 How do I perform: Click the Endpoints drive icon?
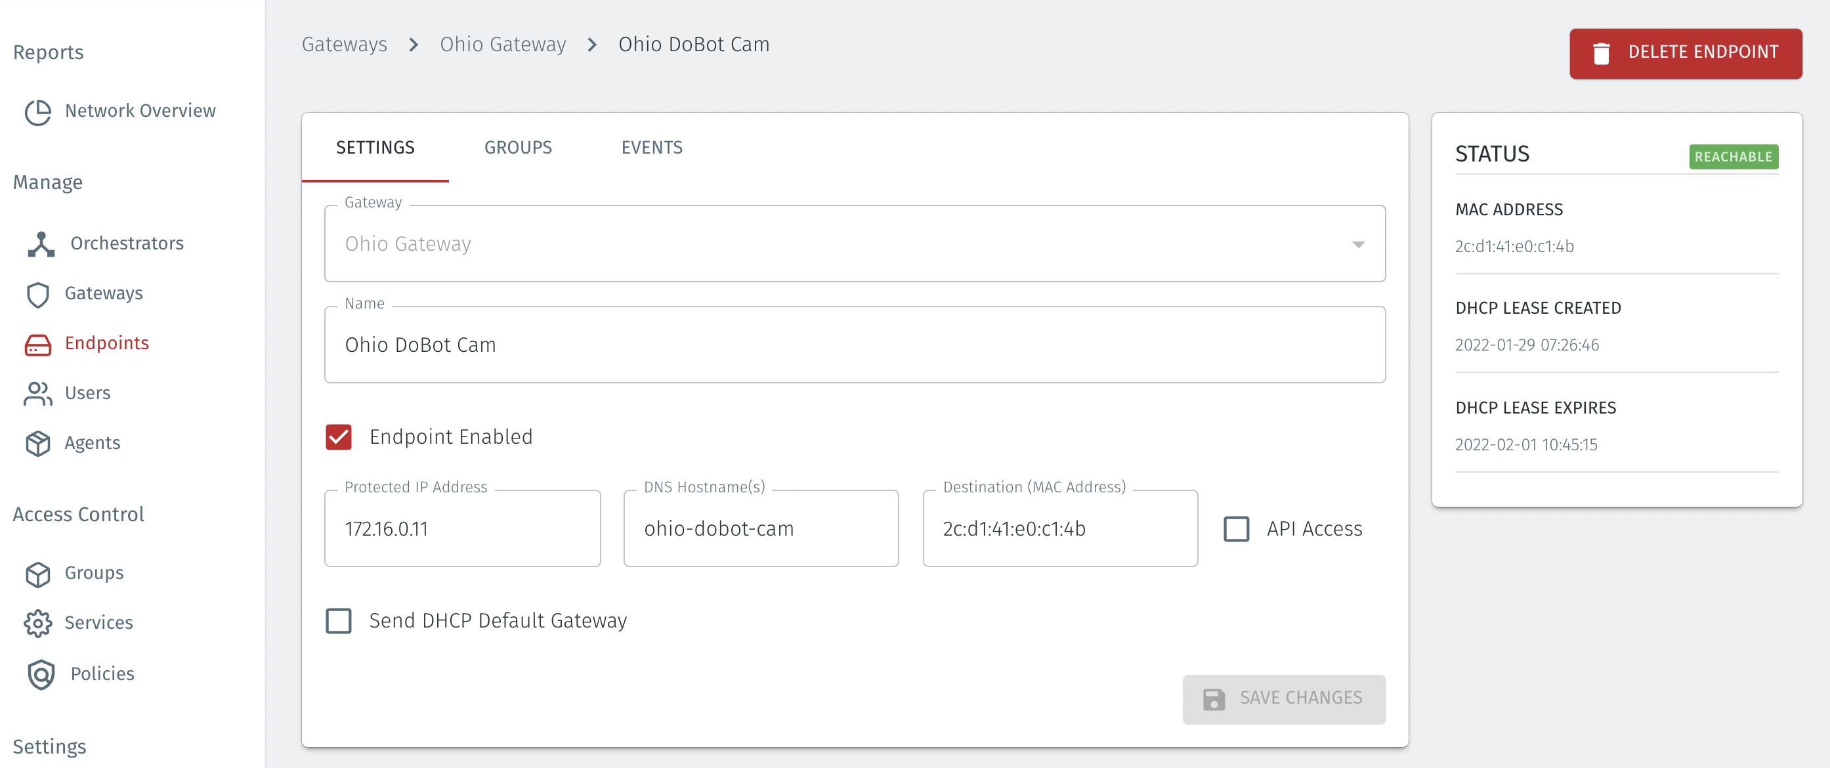coord(37,344)
